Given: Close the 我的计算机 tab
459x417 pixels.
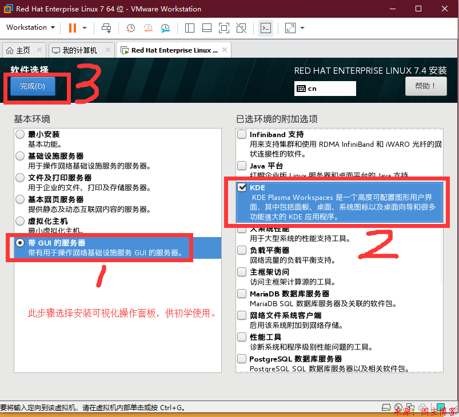Looking at the screenshot, I should (108, 50).
